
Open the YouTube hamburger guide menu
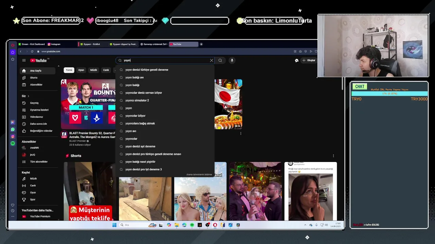coord(24,60)
